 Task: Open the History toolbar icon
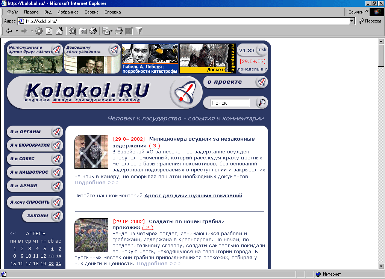pyautogui.click(x=93, y=31)
